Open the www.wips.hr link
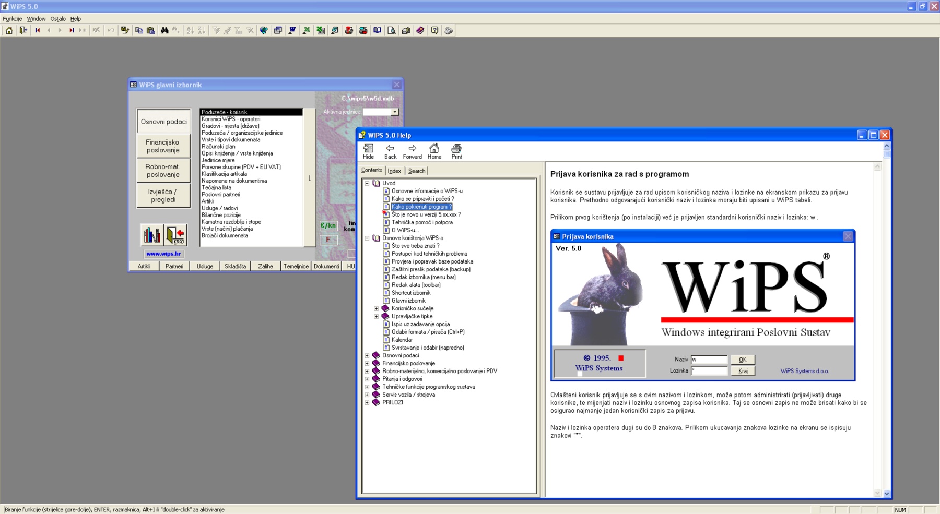The image size is (940, 514). [x=163, y=254]
